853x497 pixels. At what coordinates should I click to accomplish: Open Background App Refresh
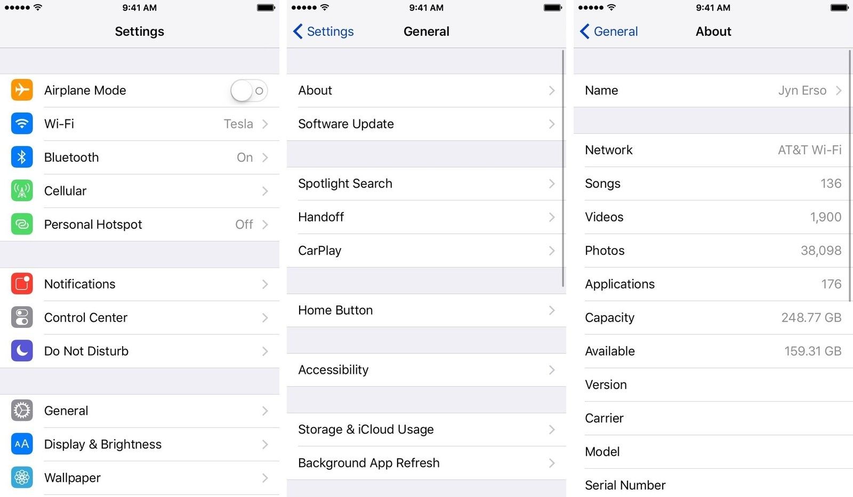pos(426,463)
